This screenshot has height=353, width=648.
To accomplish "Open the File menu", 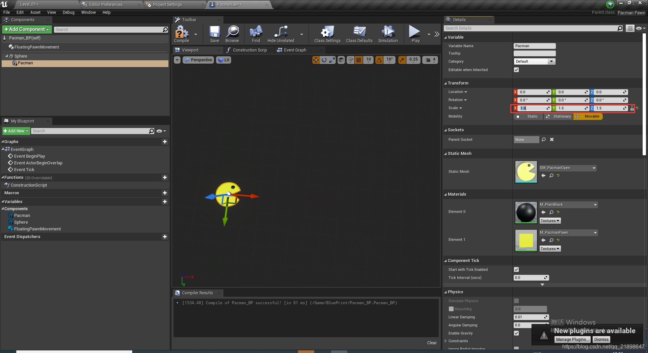I will point(6,12).
